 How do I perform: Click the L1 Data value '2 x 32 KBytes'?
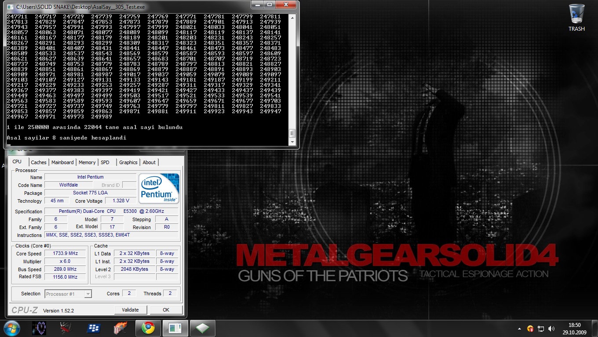coord(135,254)
